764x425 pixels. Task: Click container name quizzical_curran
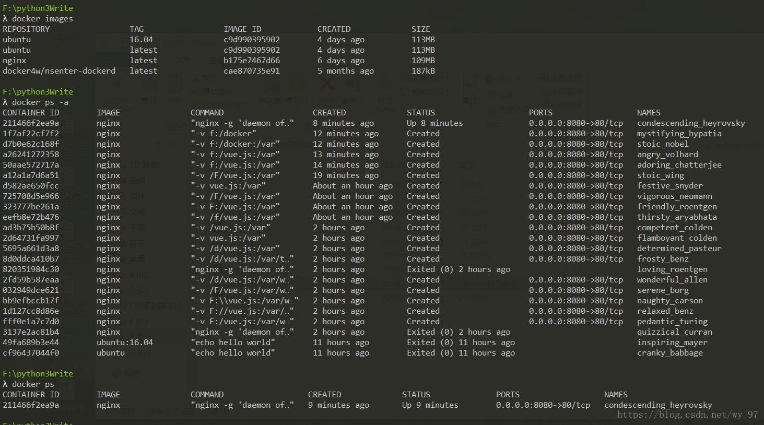tap(675, 332)
